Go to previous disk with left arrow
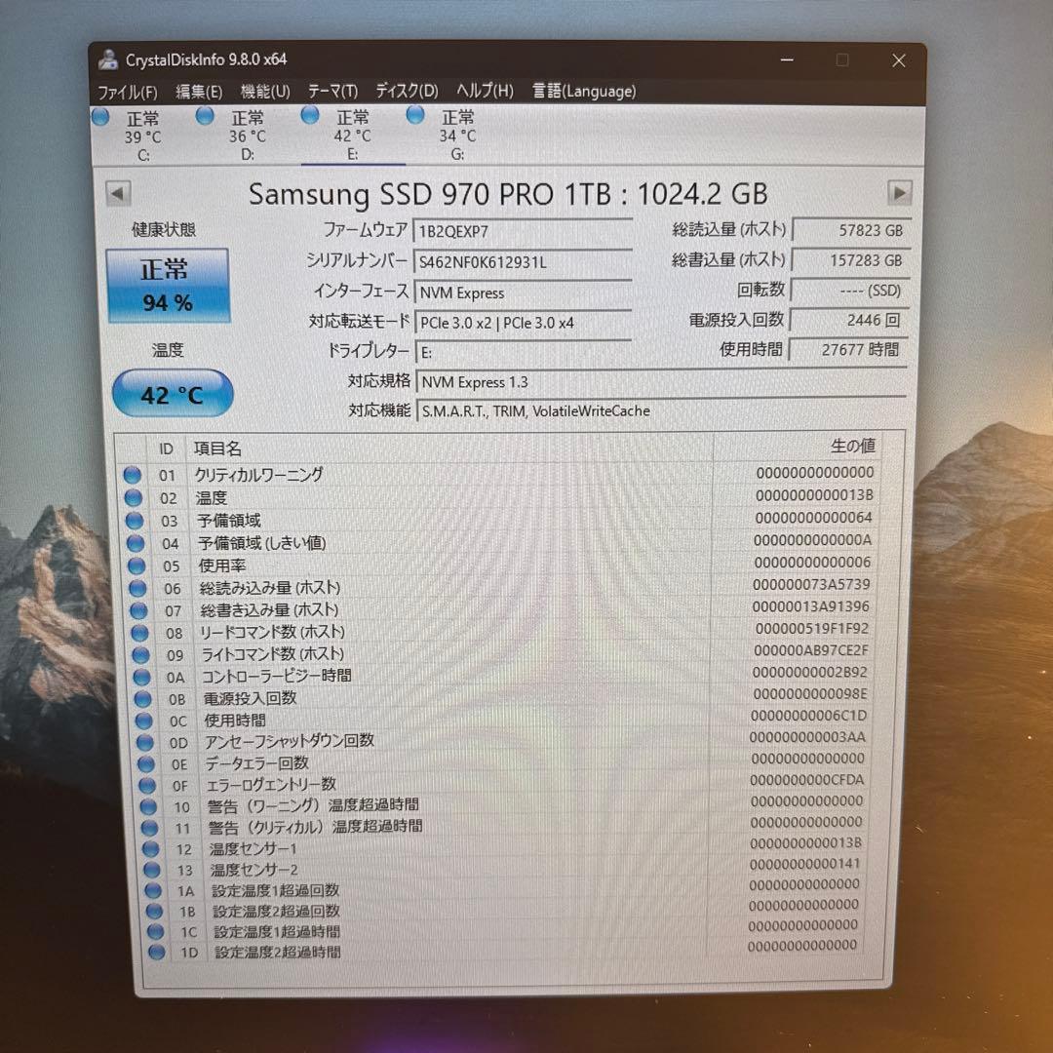Viewport: 1053px width, 1053px height. [x=118, y=194]
